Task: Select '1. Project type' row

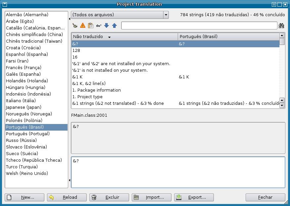Action: click(x=175, y=97)
